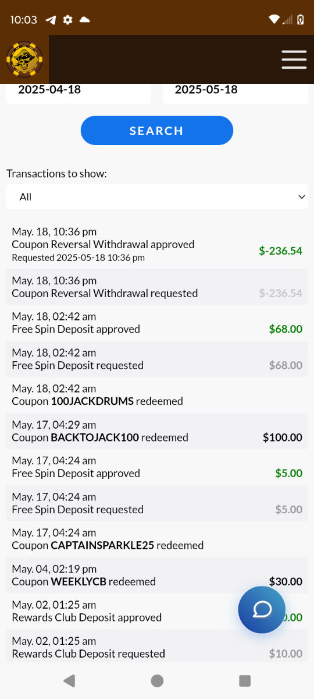Expand the Transactions to show dropdown
Image resolution: width=314 pixels, height=699 pixels.
(x=157, y=197)
